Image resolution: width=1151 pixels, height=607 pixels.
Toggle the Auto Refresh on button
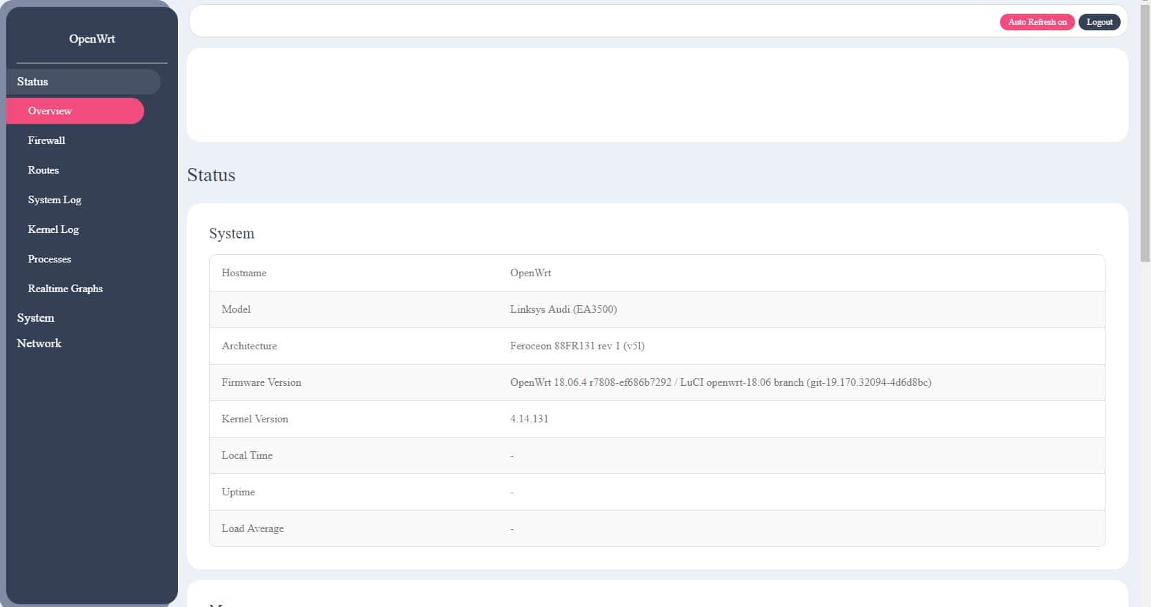1037,22
